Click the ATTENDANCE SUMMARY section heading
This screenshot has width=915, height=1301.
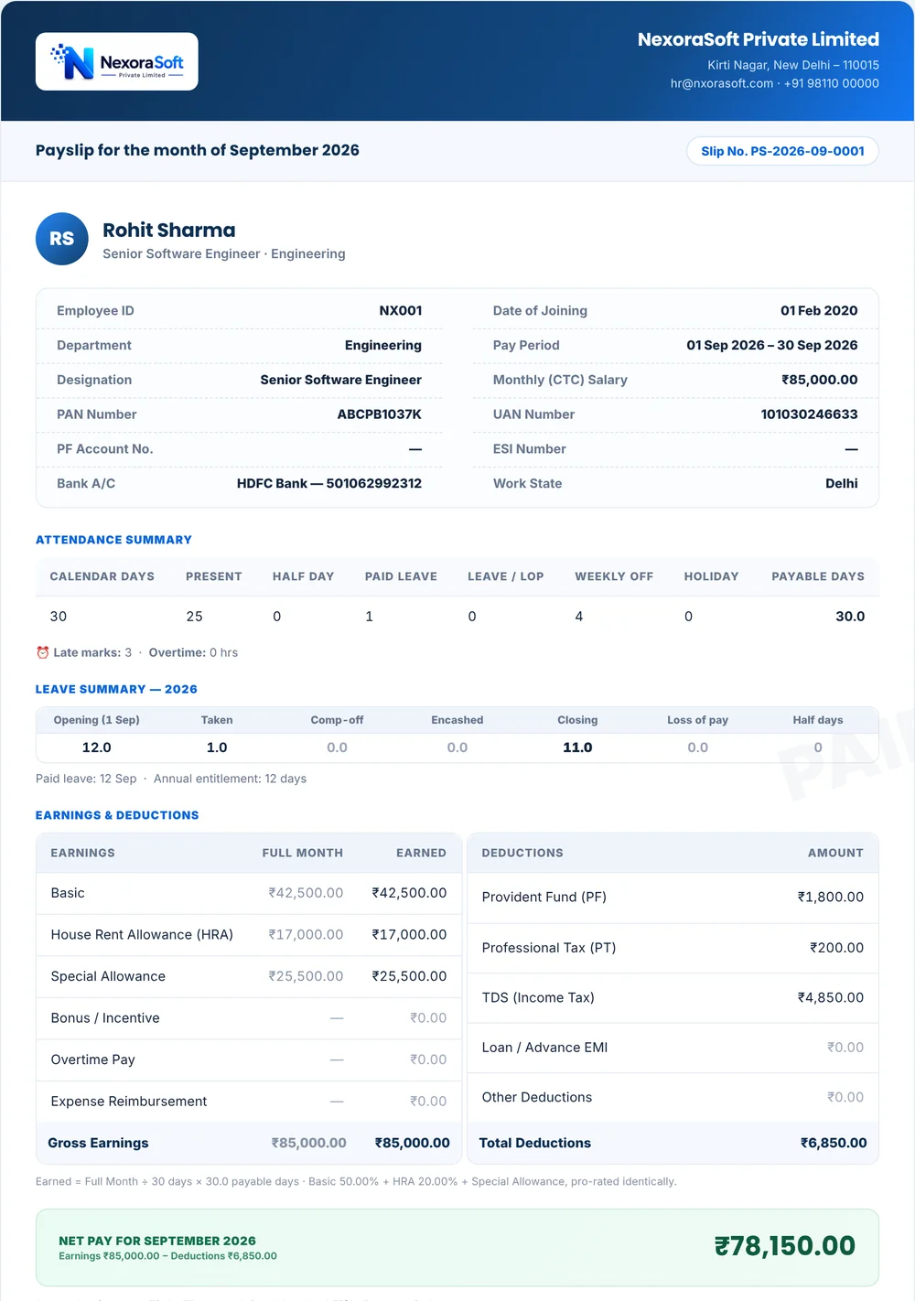click(x=113, y=540)
